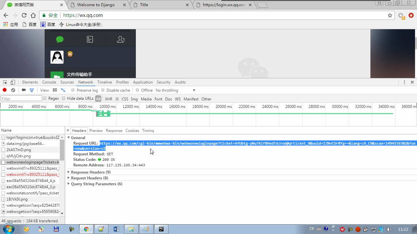Check the Regex filter option

(x=45, y=98)
